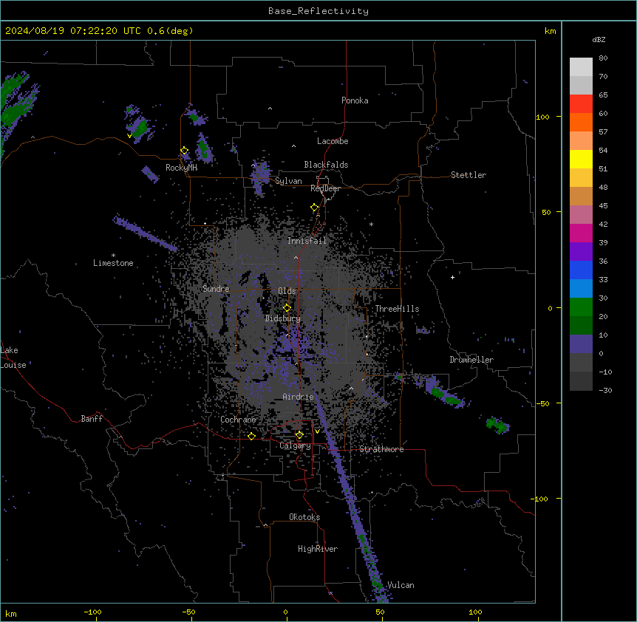The width and height of the screenshot is (637, 622).
Task: Click the -30 value in the dBZ legend
Action: pyautogui.click(x=605, y=390)
